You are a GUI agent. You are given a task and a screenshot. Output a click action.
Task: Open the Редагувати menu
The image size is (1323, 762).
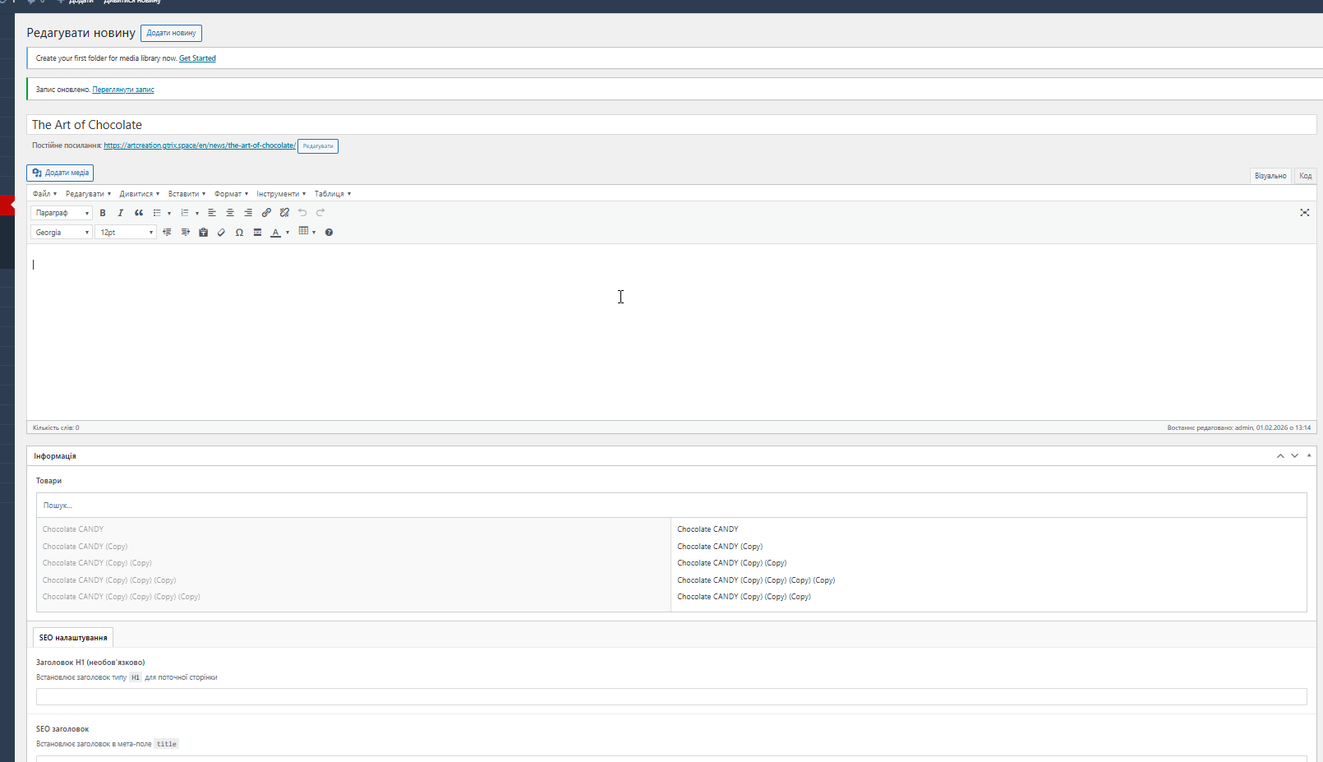pyautogui.click(x=88, y=194)
